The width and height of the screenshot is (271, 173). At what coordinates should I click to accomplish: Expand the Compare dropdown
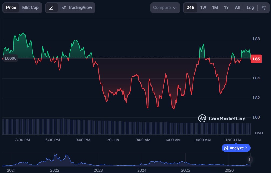(165, 8)
